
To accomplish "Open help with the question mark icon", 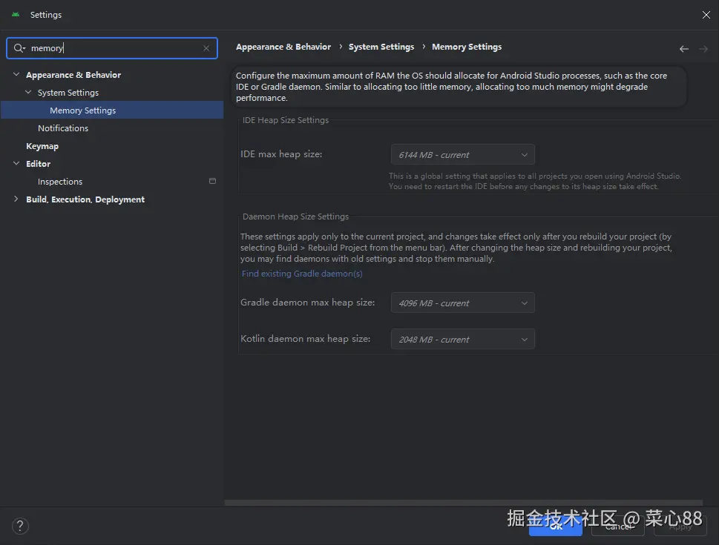I will 20,526.
